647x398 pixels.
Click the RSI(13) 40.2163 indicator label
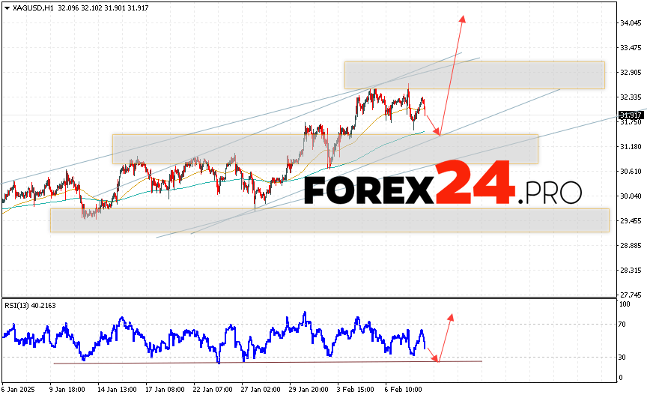pyautogui.click(x=30, y=306)
